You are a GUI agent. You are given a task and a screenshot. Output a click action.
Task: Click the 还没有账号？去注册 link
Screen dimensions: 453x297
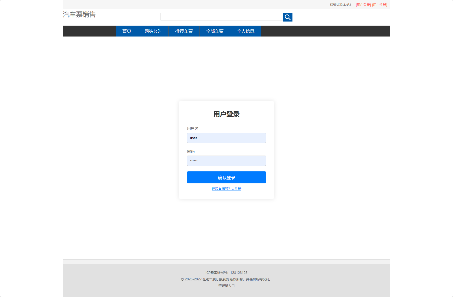click(x=226, y=189)
